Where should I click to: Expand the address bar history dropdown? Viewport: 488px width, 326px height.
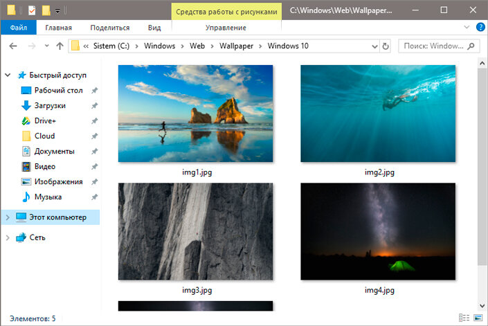pos(374,46)
